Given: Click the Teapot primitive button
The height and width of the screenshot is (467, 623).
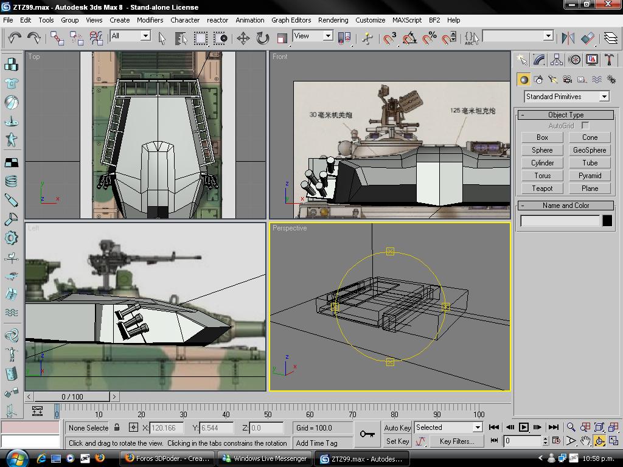Looking at the screenshot, I should [542, 189].
